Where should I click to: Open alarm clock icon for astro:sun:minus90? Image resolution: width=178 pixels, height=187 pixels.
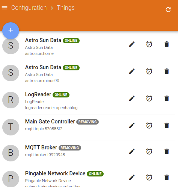[149, 71]
